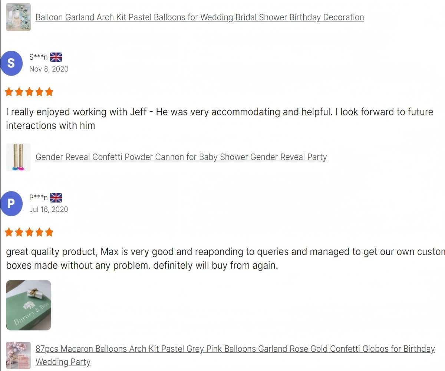Open the Balloon Garland Arch Kit link

200,17
